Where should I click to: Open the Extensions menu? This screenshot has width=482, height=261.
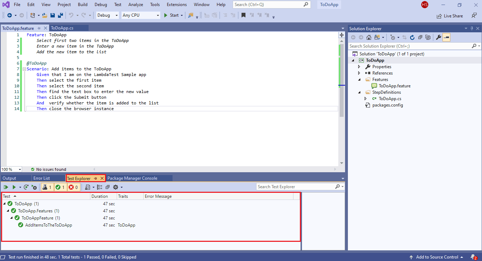point(176,5)
